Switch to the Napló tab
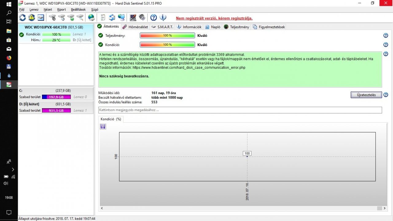The image size is (393, 221). (213, 27)
